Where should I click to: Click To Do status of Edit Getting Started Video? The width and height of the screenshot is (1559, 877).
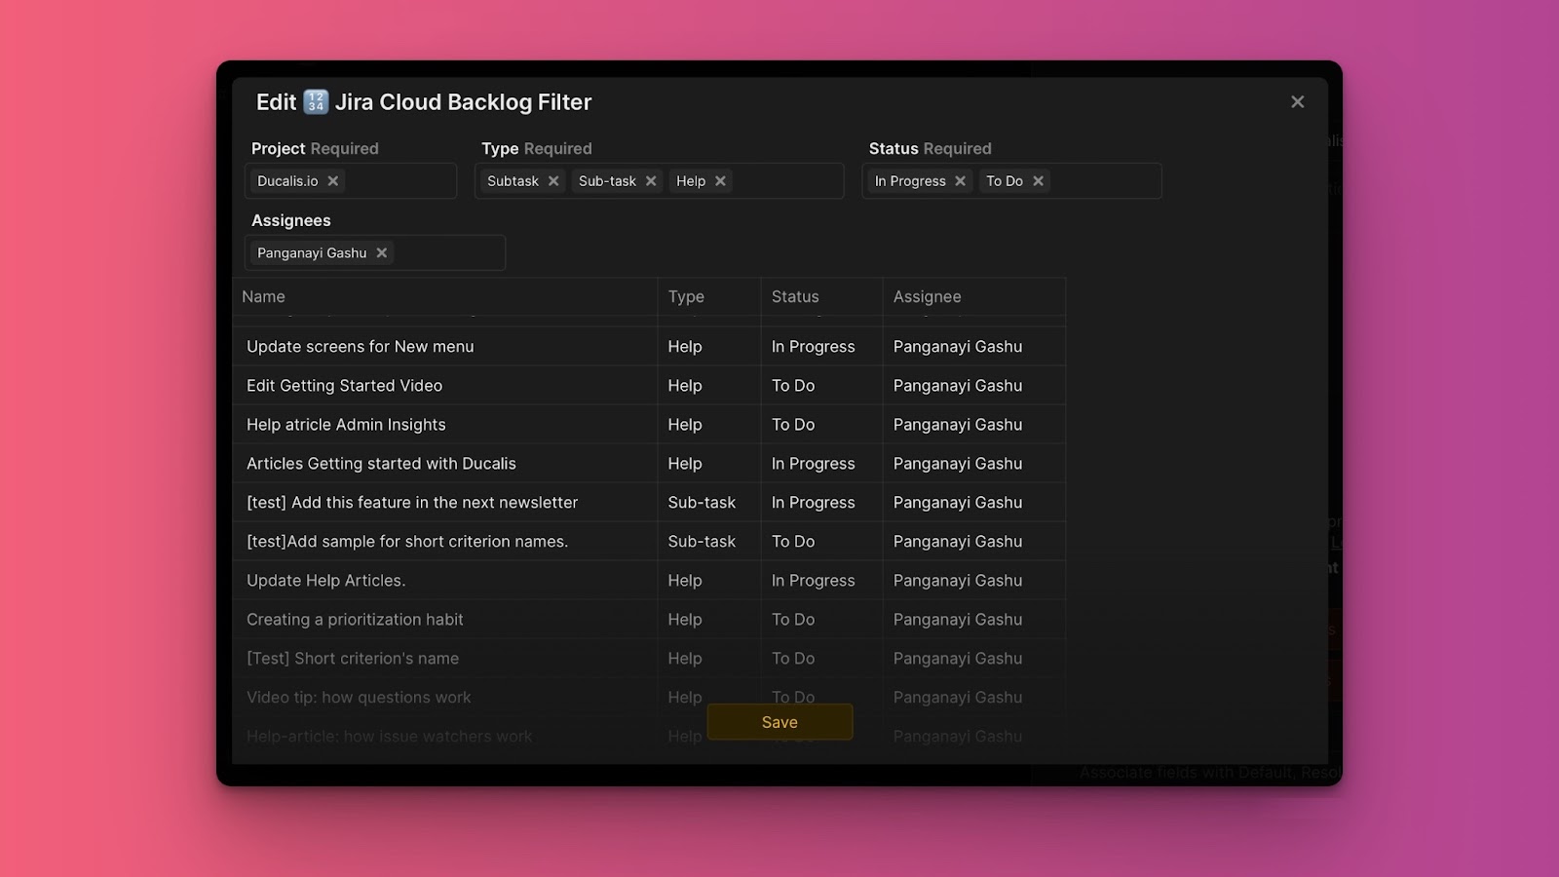click(793, 386)
